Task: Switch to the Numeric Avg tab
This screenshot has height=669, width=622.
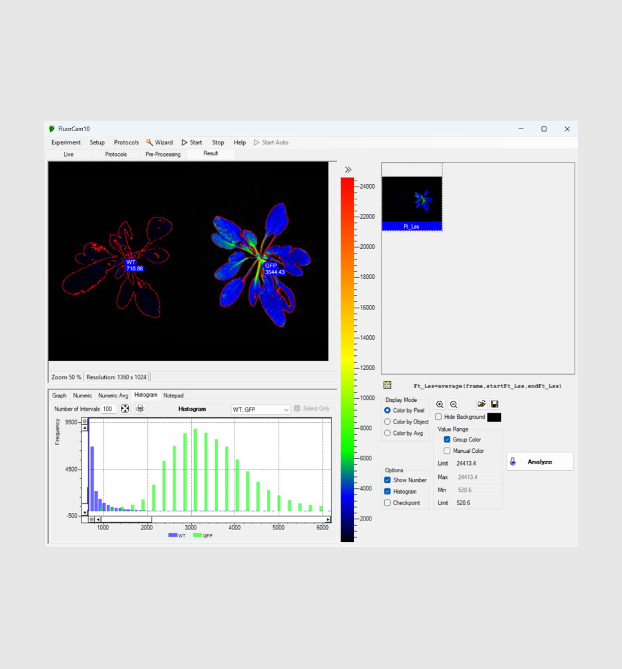Action: click(x=113, y=395)
